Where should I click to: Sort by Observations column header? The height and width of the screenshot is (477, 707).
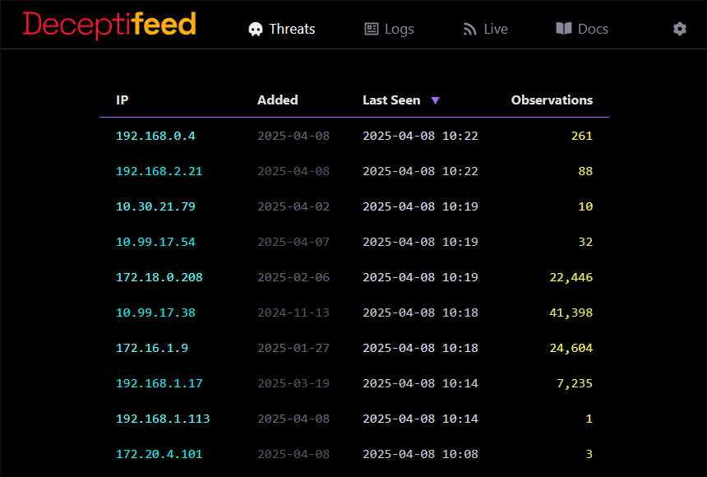pos(552,100)
